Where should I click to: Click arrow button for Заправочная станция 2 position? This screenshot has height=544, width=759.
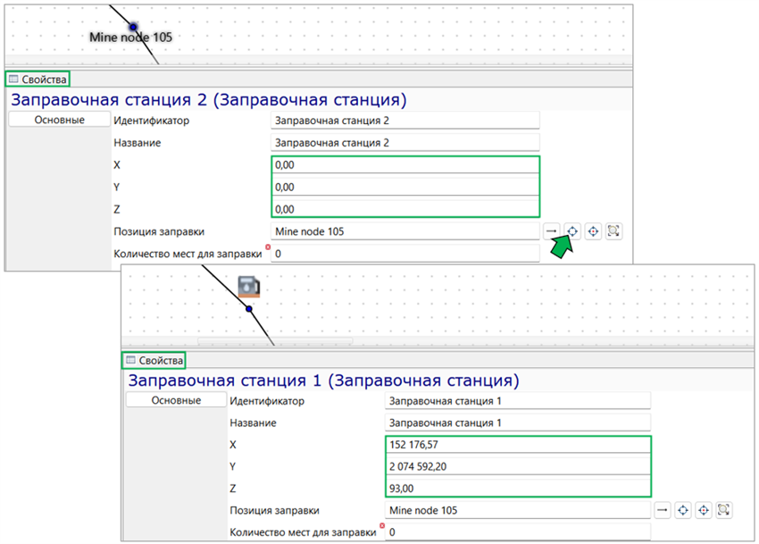click(551, 231)
